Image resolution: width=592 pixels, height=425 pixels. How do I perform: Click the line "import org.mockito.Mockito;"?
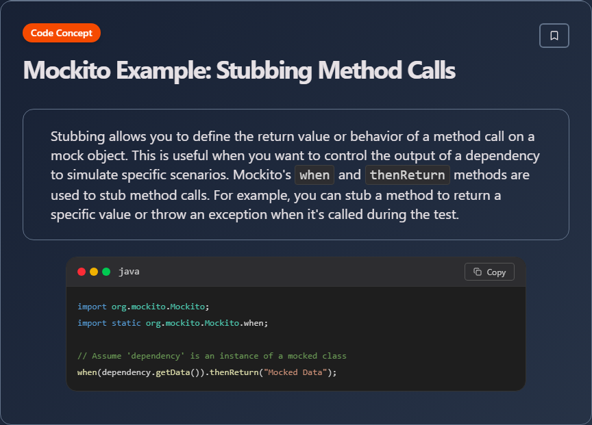143,307
